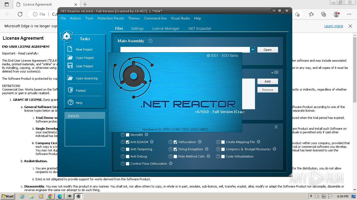Open the additional files list options menu

[275, 72]
